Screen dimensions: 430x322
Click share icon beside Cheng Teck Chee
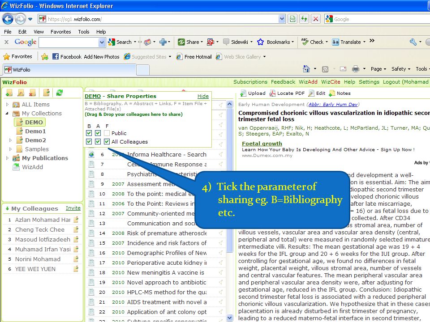[76, 229]
